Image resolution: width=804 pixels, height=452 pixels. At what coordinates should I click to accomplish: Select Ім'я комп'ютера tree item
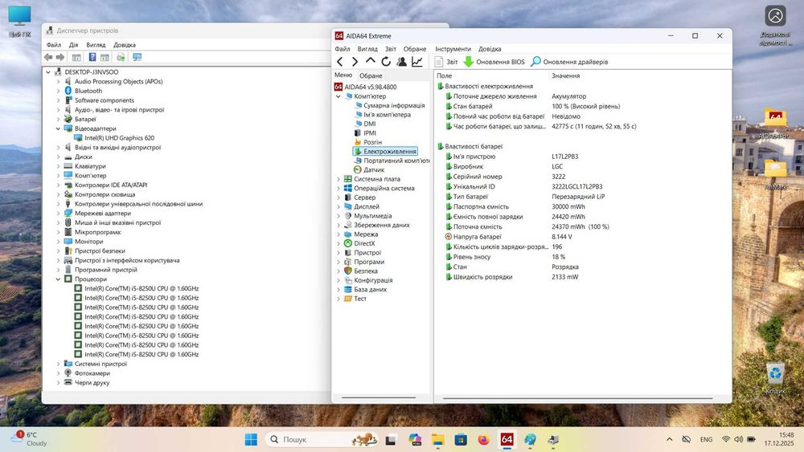387,115
